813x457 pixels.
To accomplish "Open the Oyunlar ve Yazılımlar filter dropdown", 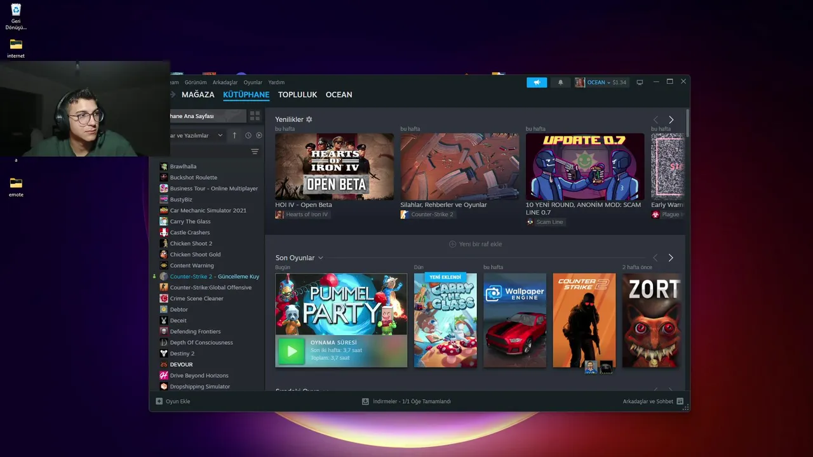I will point(197,135).
